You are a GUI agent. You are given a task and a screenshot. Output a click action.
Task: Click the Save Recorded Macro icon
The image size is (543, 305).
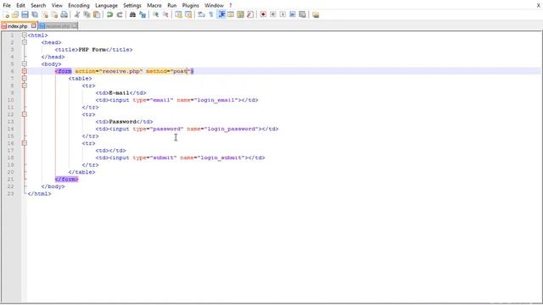pyautogui.click(x=302, y=14)
